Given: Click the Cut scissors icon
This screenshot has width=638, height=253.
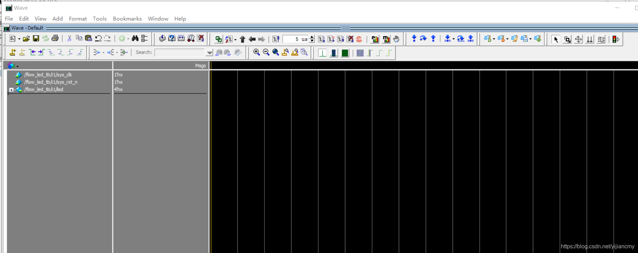Looking at the screenshot, I should (69, 38).
